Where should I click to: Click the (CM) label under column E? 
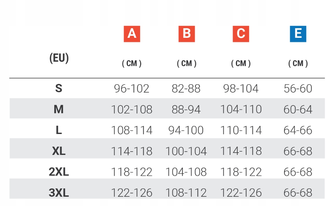click(298, 63)
